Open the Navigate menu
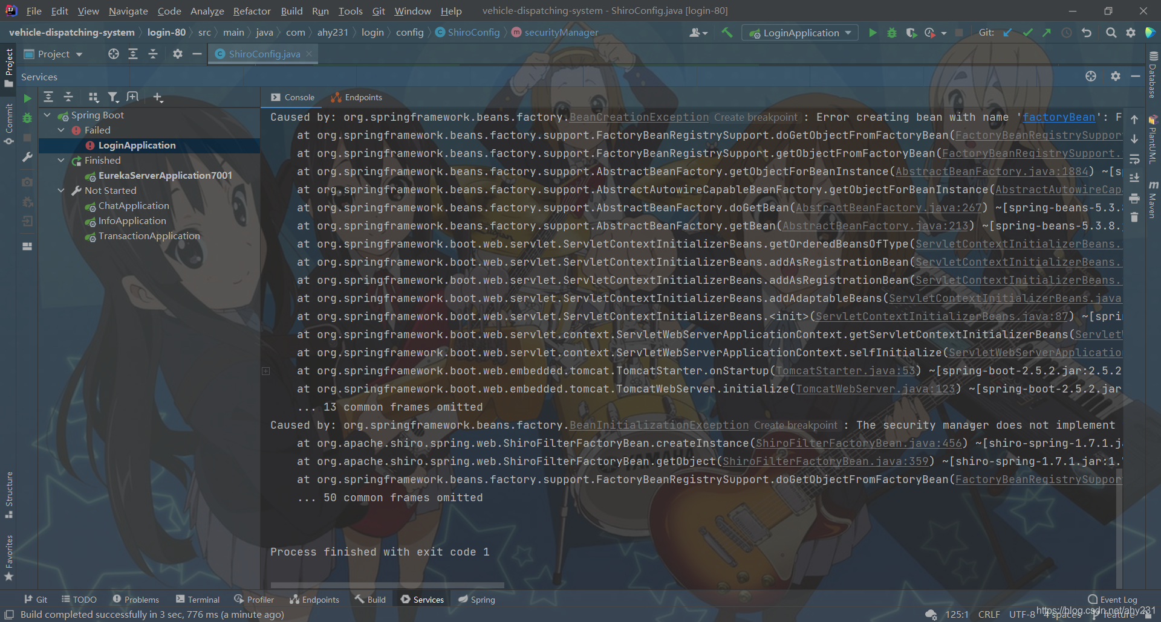Image resolution: width=1161 pixels, height=622 pixels. pos(128,11)
